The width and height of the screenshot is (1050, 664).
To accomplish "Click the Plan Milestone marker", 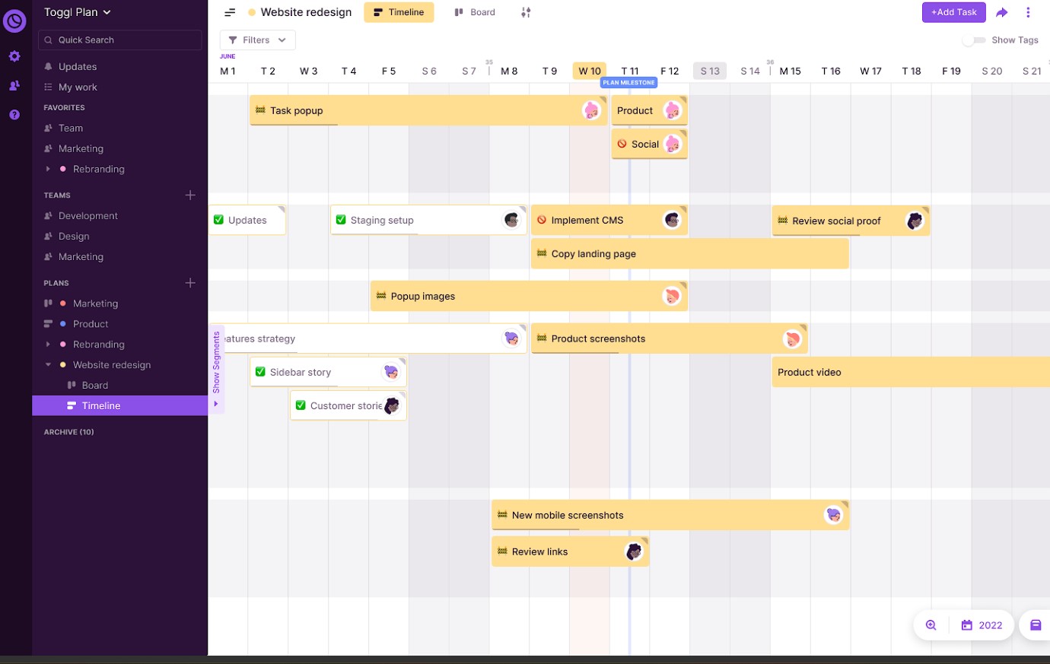I will click(x=629, y=82).
